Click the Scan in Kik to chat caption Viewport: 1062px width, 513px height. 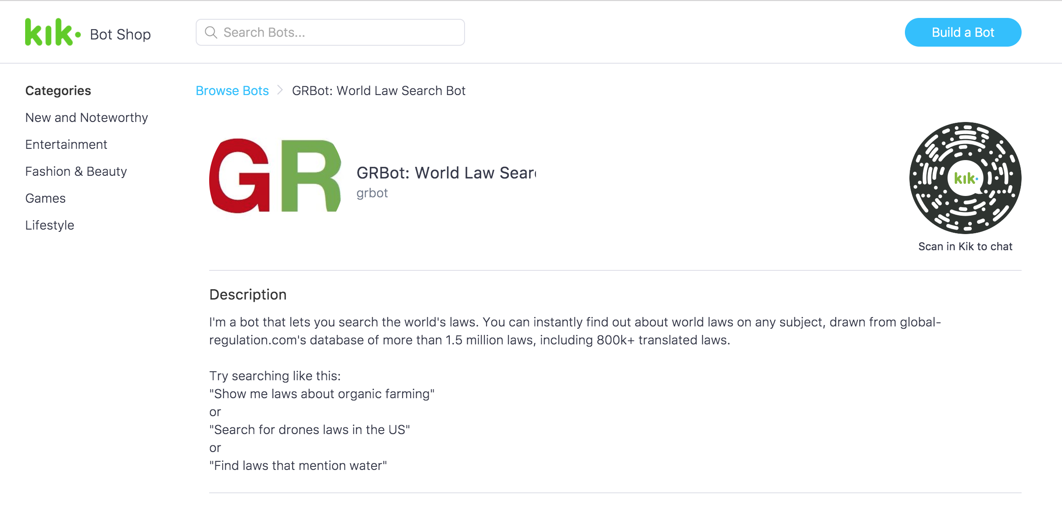coord(965,246)
